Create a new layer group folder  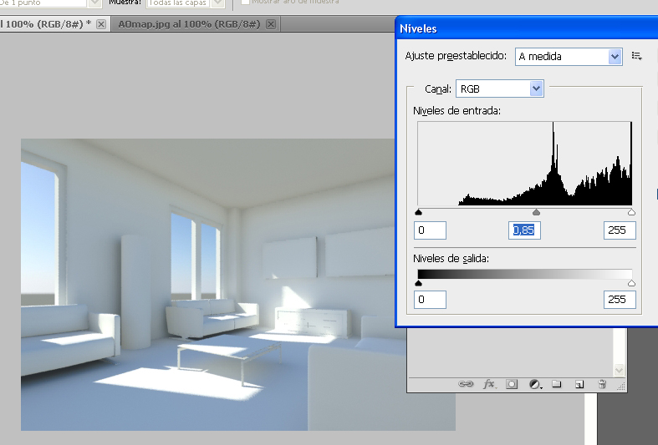[x=557, y=384]
